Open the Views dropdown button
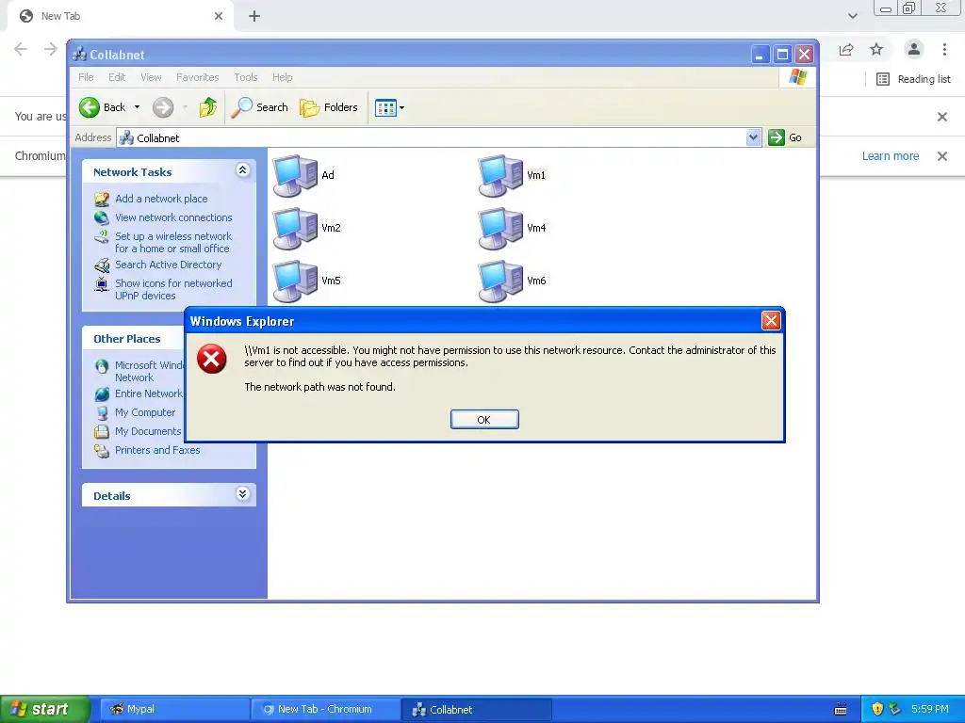 (x=389, y=107)
